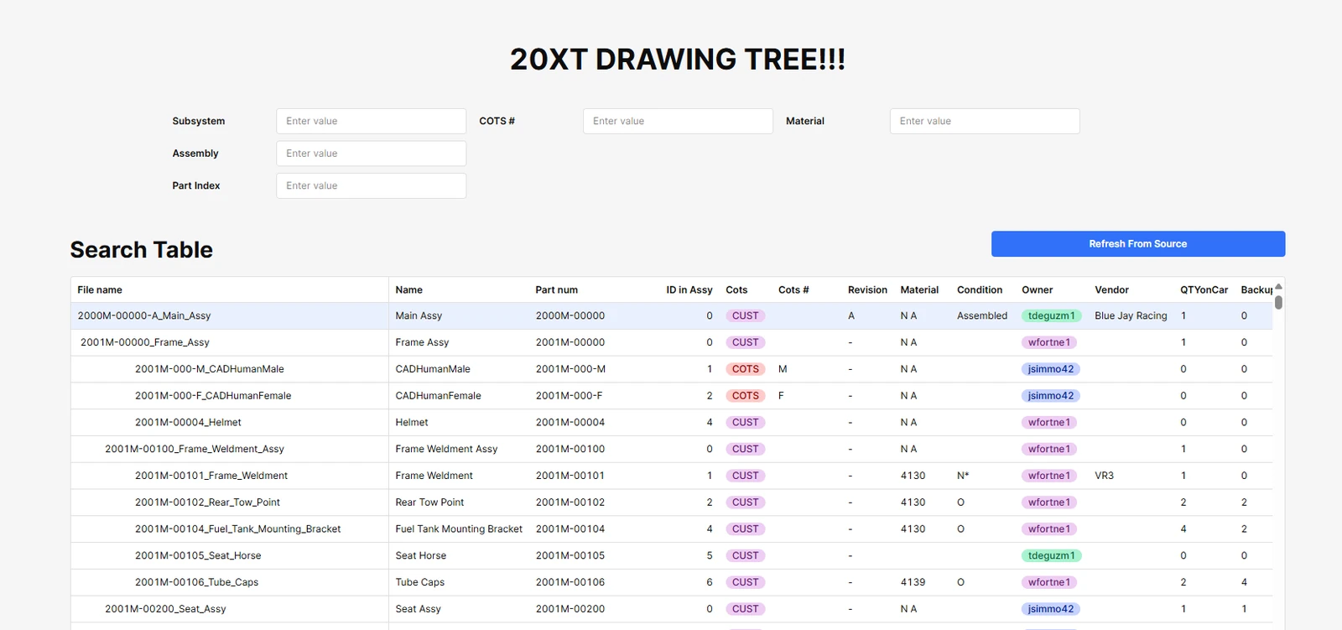Click the File name column header

tap(100, 290)
